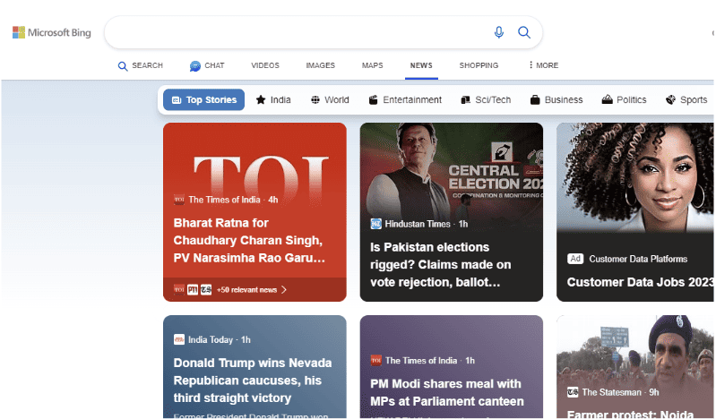Expand the MORE menu
Viewport: 716px width, 419px height.
tap(543, 65)
